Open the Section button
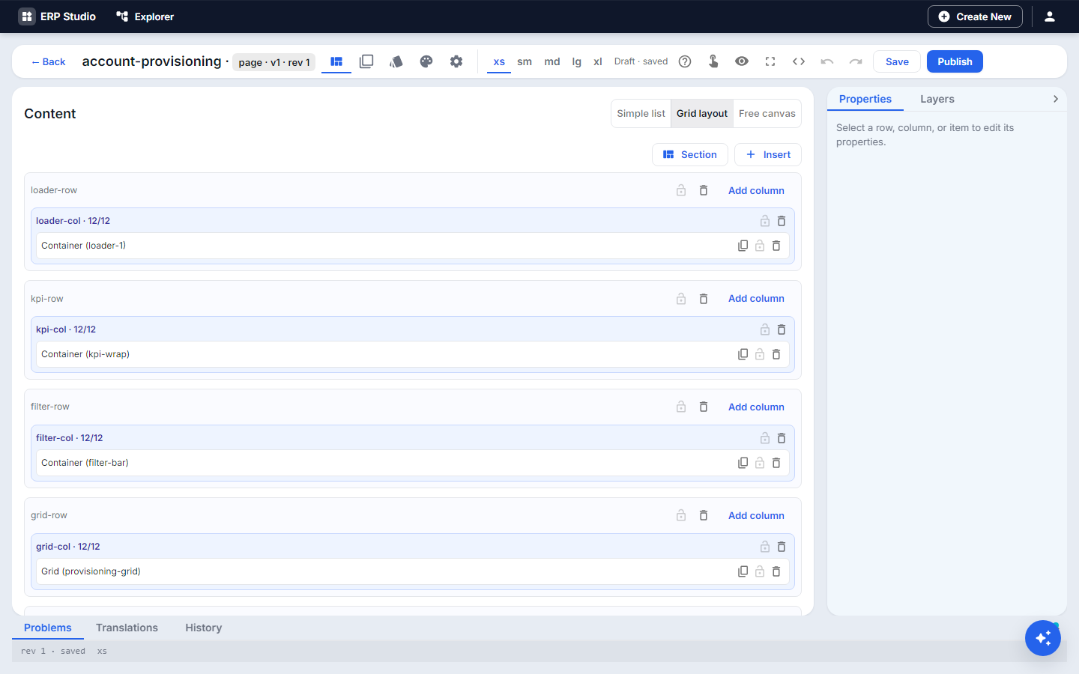The width and height of the screenshot is (1079, 674). click(x=690, y=154)
